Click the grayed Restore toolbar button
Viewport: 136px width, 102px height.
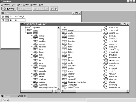click(25, 8)
